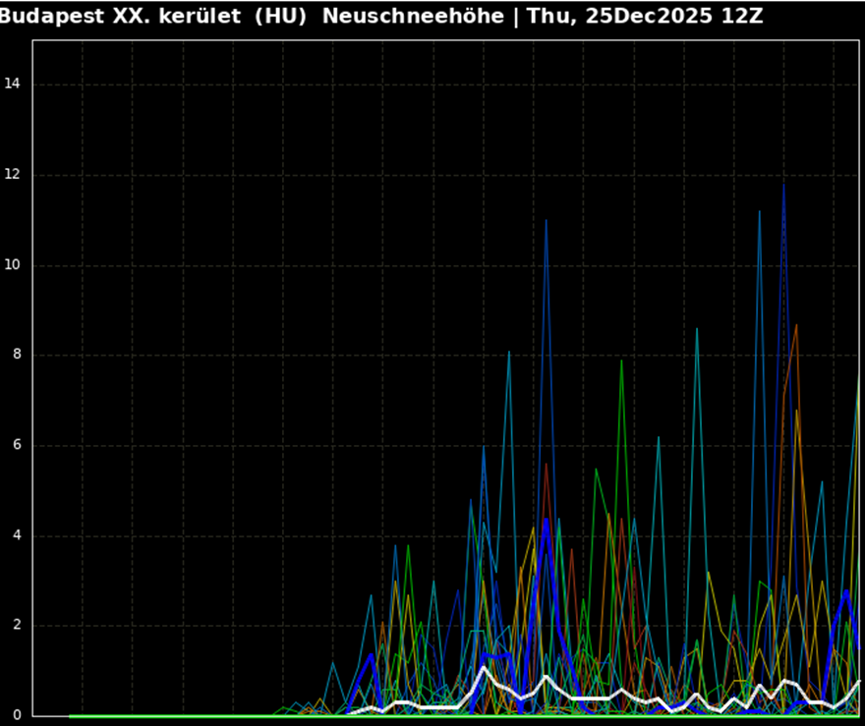The width and height of the screenshot is (865, 726).
Task: Click the white mean line's highest peak
Action: point(484,668)
